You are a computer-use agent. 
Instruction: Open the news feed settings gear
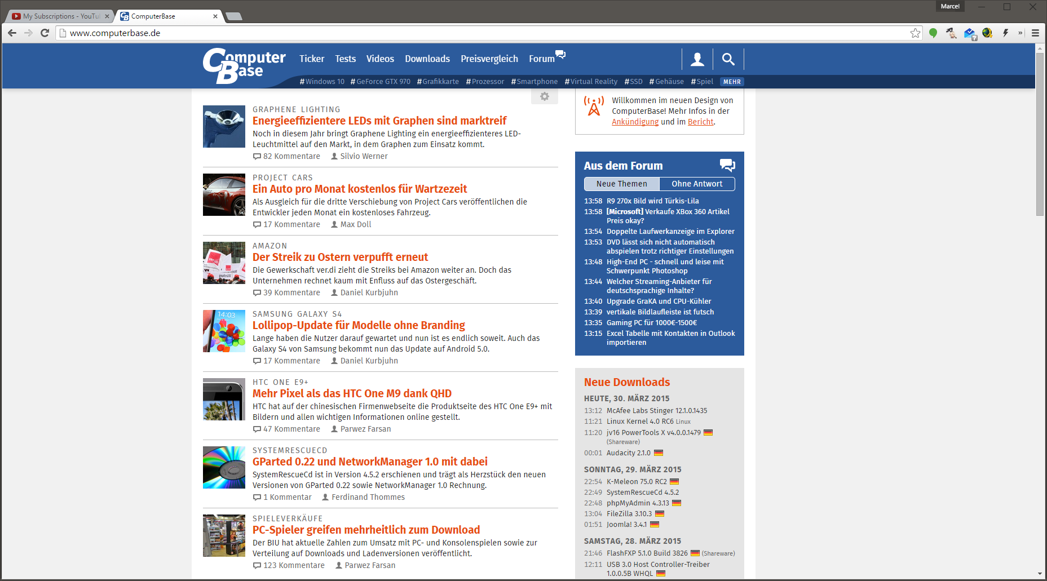coord(545,96)
